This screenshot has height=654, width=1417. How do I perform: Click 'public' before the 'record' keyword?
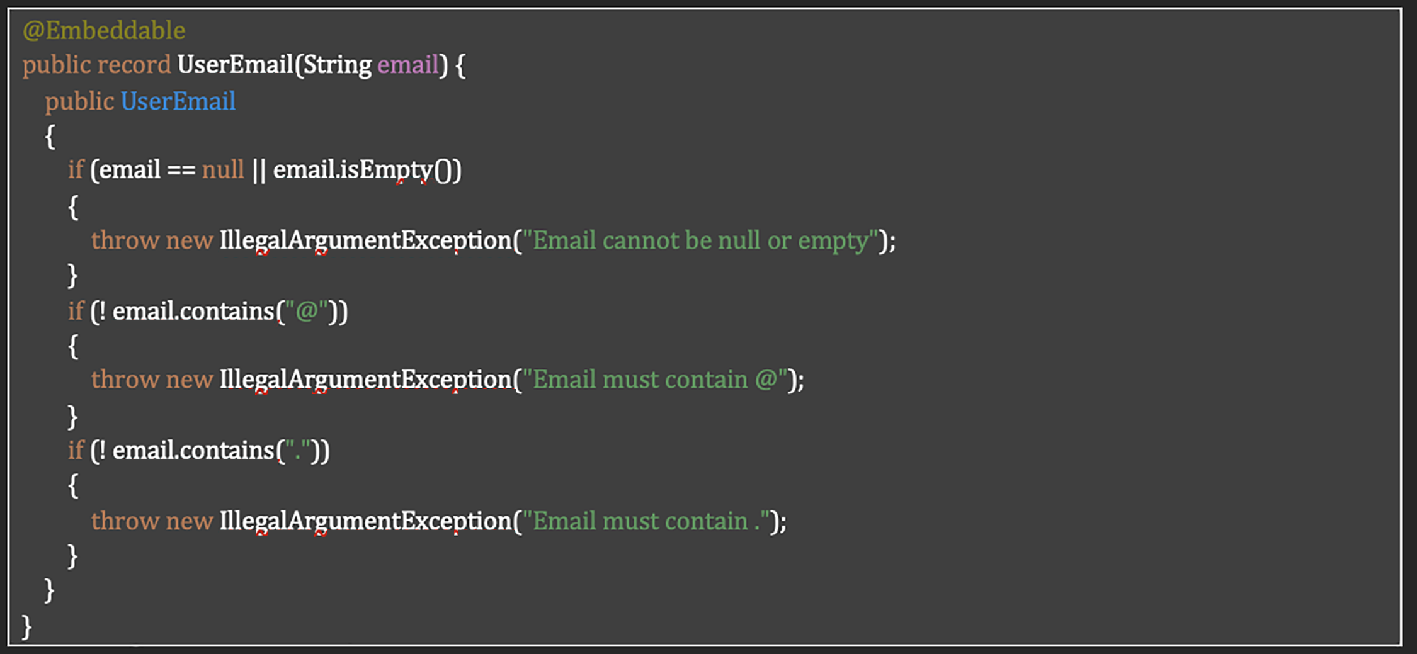click(57, 65)
